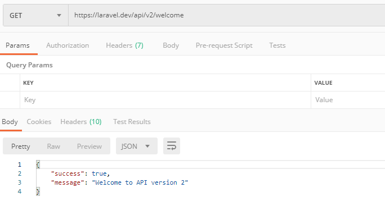Switch to Raw response view
Viewport: 385px width, 206px height.
tap(53, 147)
